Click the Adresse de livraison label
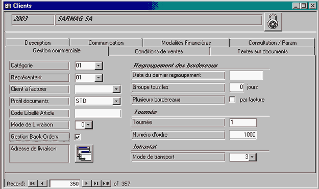The height and width of the screenshot is (189, 319). pos(39,153)
